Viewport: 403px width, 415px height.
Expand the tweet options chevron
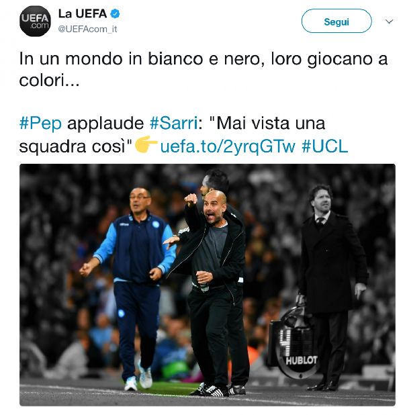point(389,21)
